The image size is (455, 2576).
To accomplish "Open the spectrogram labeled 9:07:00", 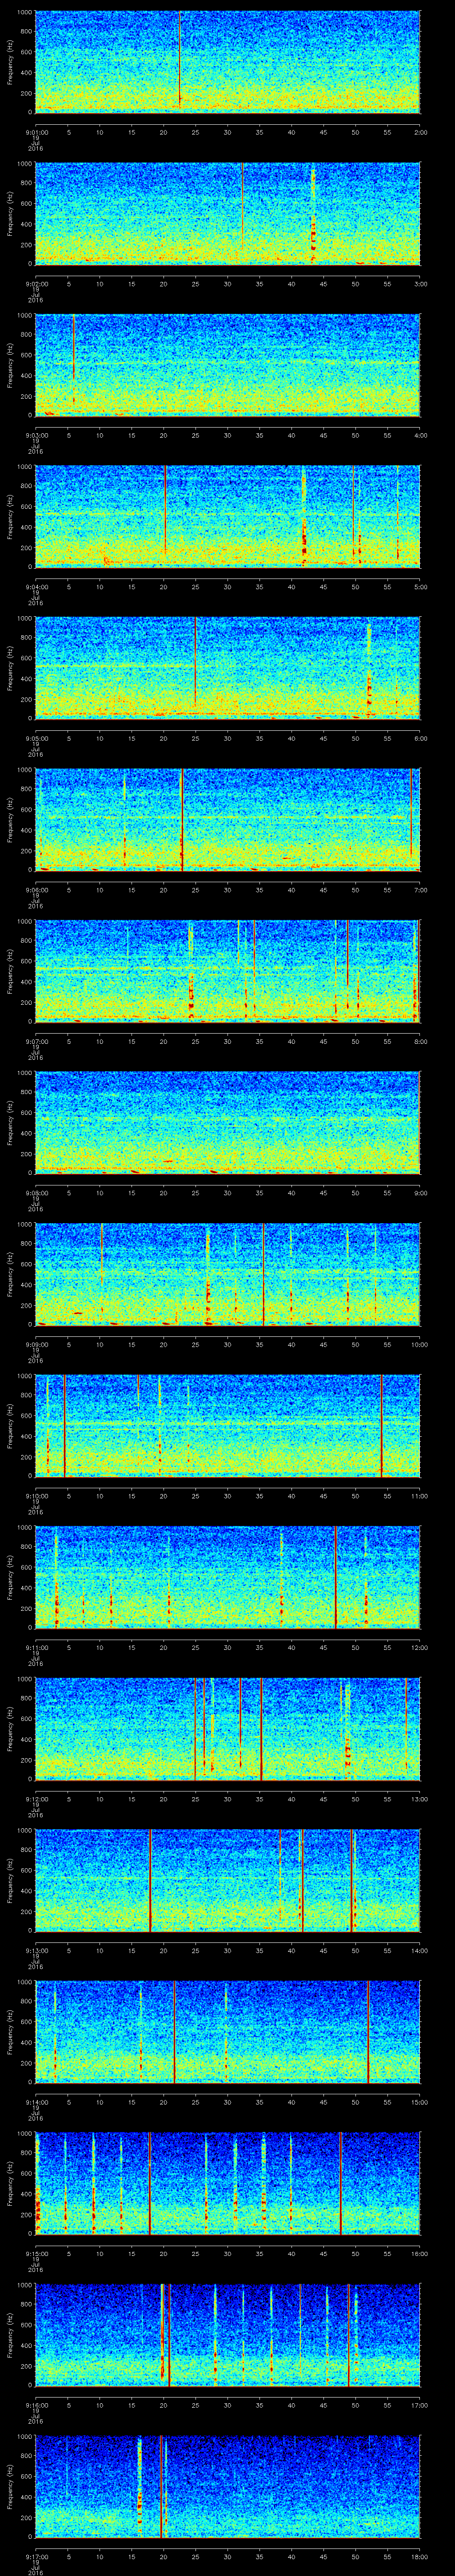I will tap(227, 970).
